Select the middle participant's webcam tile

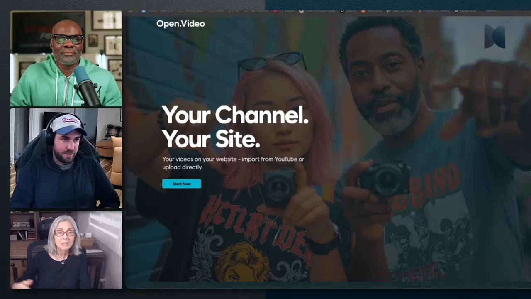coord(66,158)
